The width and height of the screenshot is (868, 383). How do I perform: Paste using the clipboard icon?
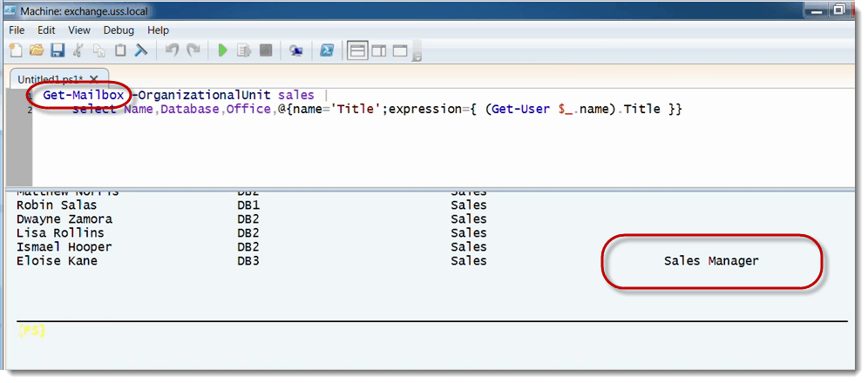120,50
